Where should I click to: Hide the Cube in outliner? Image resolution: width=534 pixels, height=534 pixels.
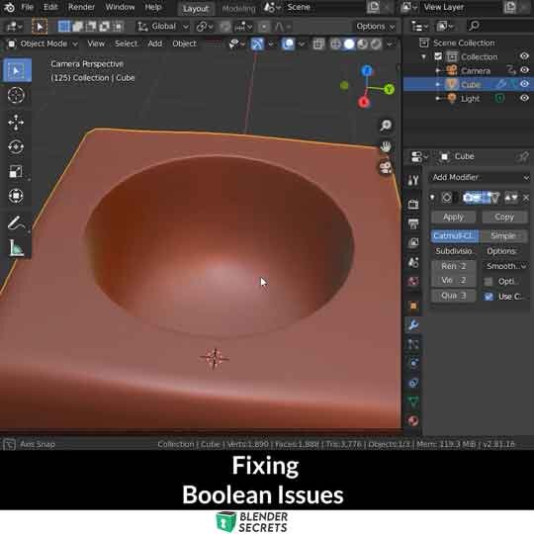tap(524, 84)
